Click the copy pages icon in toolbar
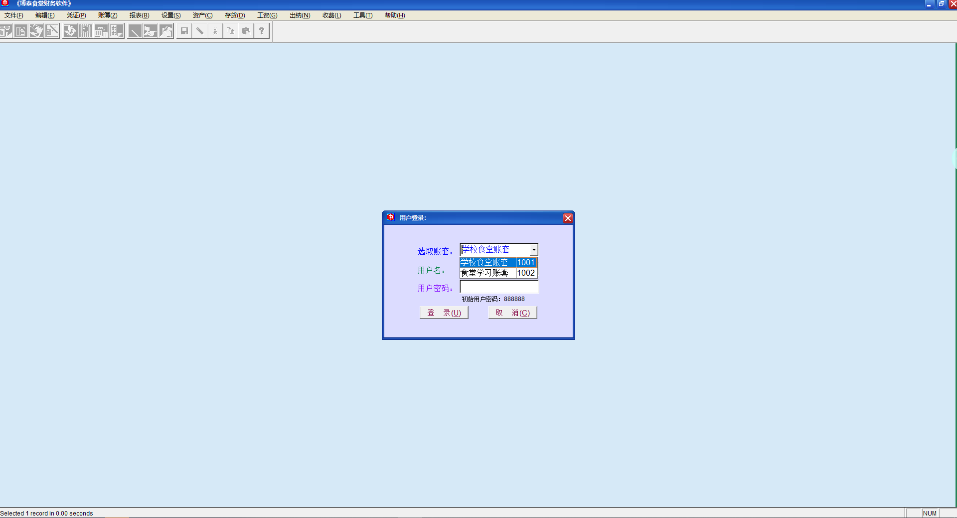This screenshot has height=518, width=957. [231, 31]
